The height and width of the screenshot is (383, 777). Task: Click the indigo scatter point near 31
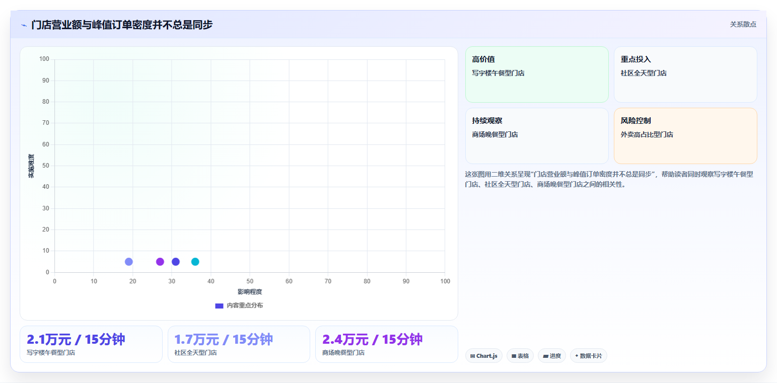176,262
